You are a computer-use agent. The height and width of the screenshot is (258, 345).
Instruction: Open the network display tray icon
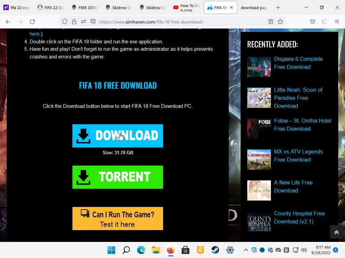pos(295,250)
